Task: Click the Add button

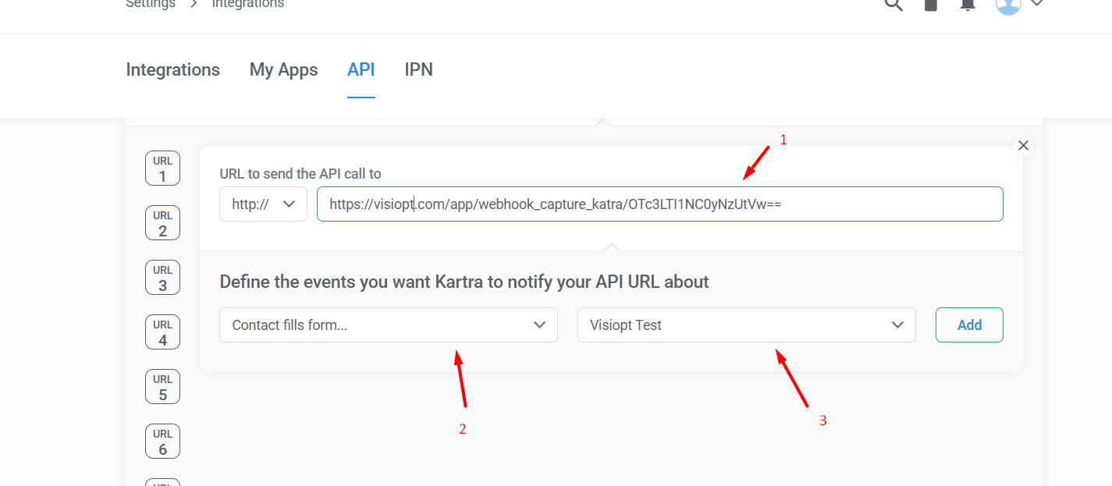Action: [969, 325]
